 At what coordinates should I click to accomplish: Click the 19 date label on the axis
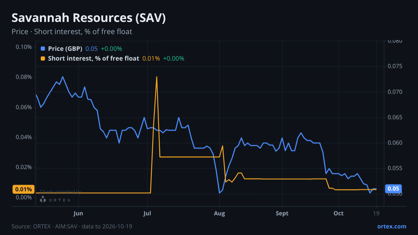click(376, 213)
